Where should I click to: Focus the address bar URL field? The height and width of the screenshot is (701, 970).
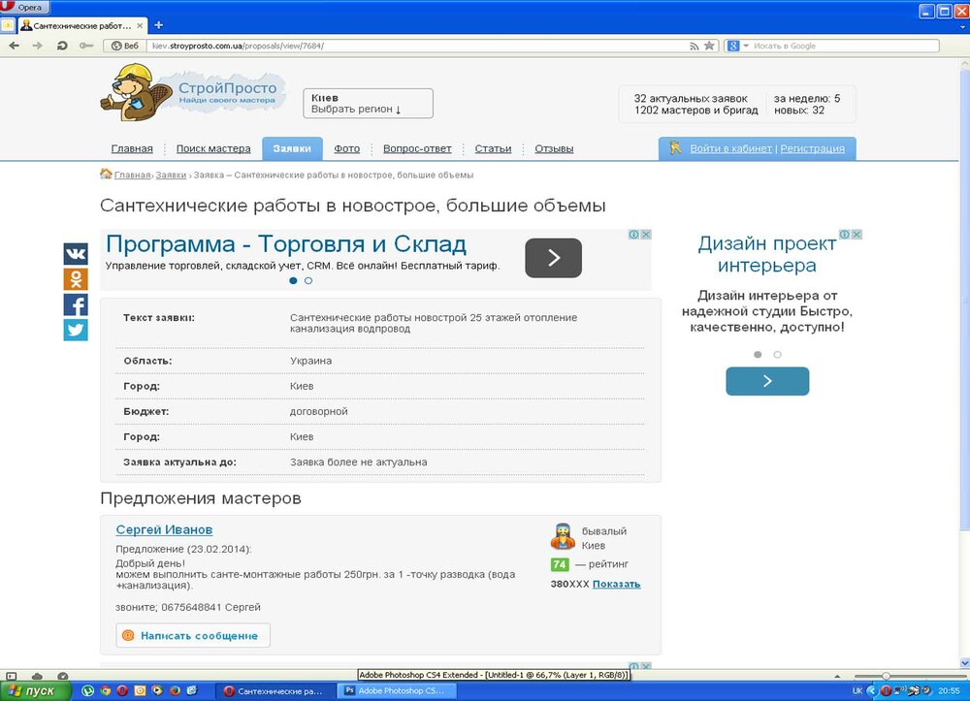(417, 46)
